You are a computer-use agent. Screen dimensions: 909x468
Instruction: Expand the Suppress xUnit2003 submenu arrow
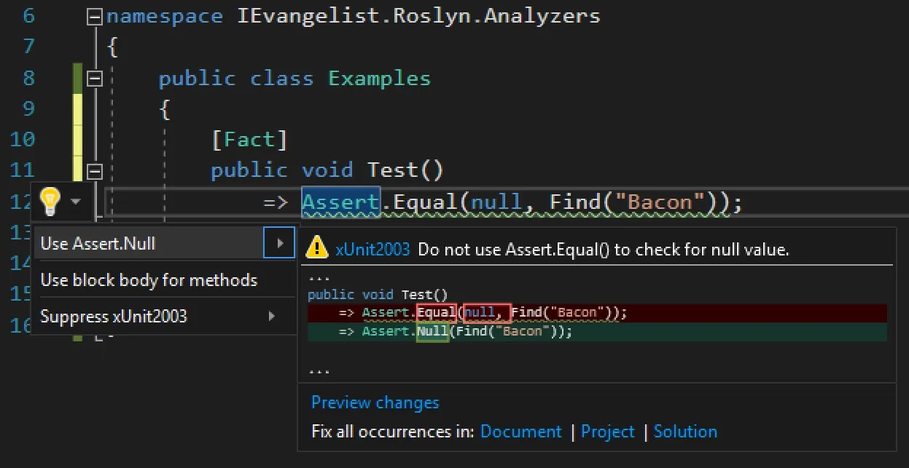point(272,317)
